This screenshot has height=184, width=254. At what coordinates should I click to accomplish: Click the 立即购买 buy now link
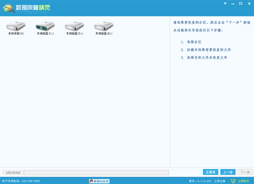244,181
